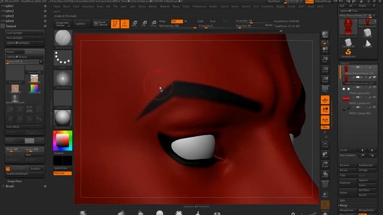Activate Quick Sketch mode
This screenshot has width=383, height=215.
[101, 24]
